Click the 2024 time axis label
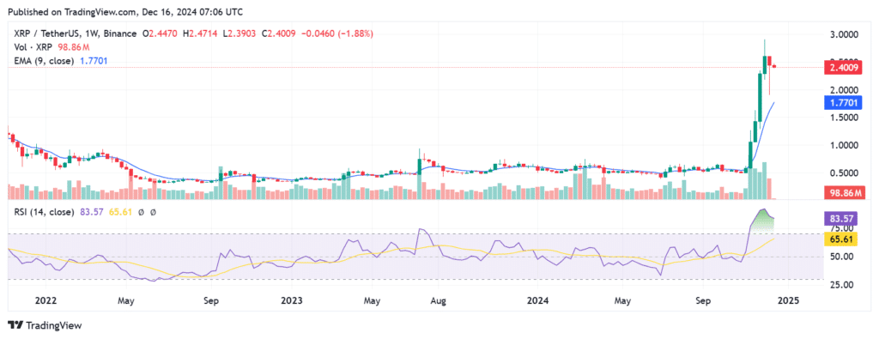The width and height of the screenshot is (879, 339). pos(537,300)
